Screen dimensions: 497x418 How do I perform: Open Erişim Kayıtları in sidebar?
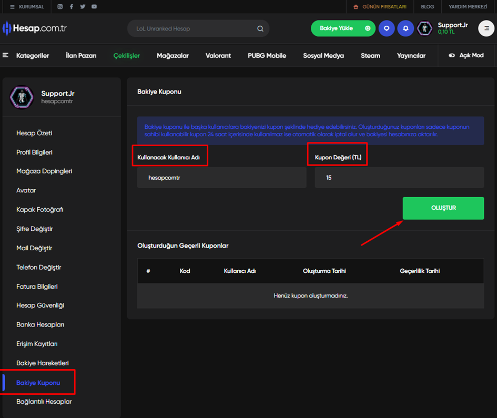37,344
